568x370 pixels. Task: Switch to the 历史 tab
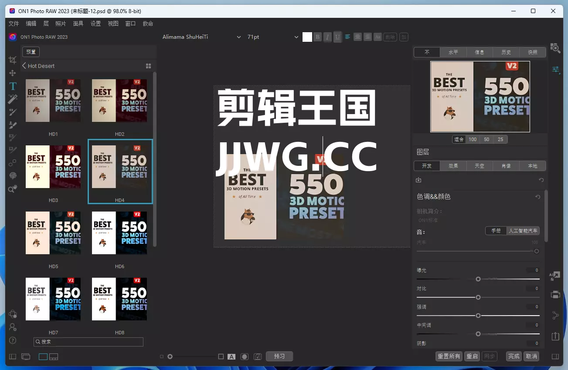click(x=506, y=52)
